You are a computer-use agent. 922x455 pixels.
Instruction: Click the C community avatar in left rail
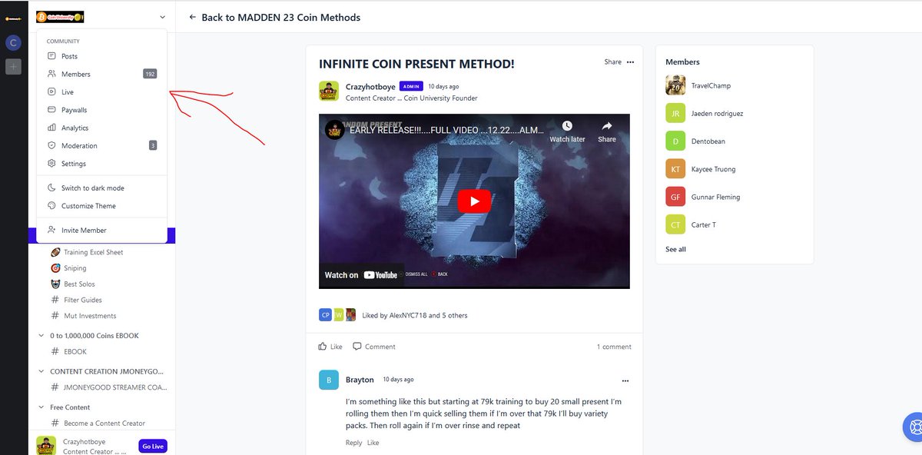pos(13,43)
